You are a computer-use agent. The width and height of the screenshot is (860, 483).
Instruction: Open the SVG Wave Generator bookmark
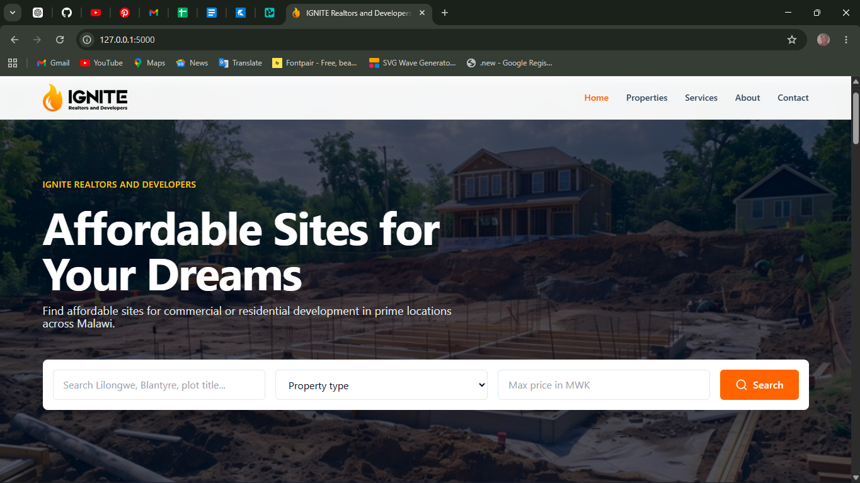tap(413, 63)
